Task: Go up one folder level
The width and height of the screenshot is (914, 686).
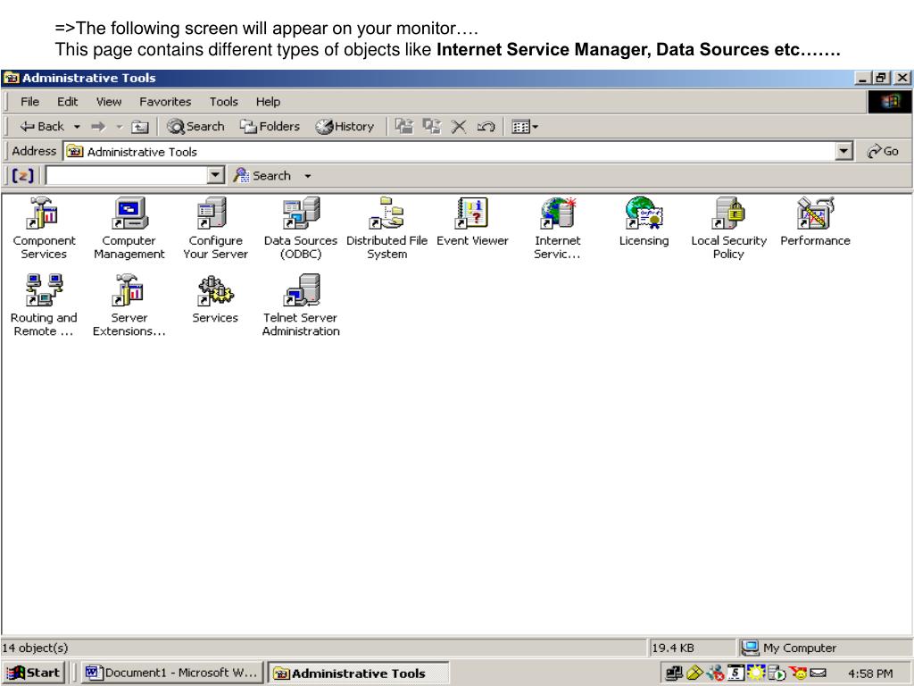Action: tap(140, 127)
